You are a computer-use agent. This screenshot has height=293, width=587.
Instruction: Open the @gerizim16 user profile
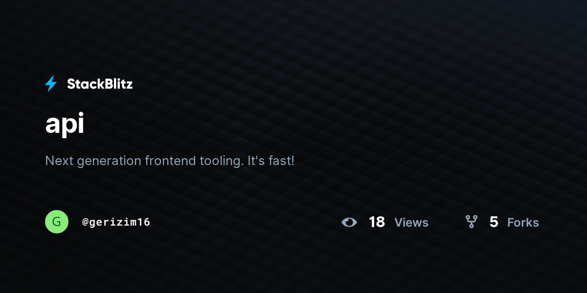[x=116, y=222]
